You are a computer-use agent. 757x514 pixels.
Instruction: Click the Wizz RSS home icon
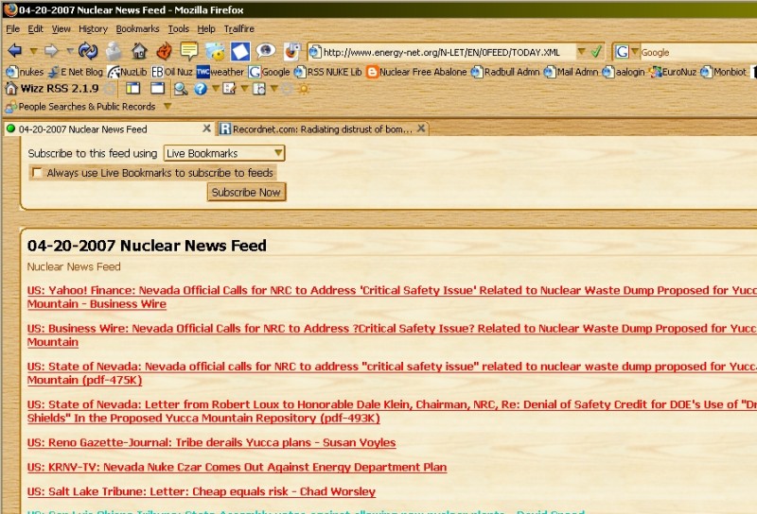pos(10,88)
